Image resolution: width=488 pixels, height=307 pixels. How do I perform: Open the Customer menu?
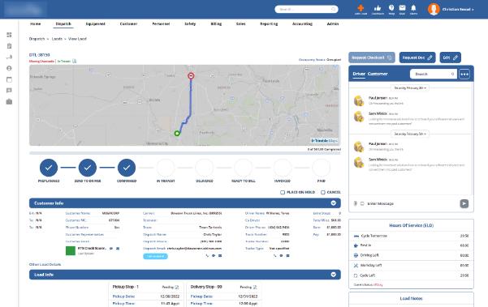128,24
